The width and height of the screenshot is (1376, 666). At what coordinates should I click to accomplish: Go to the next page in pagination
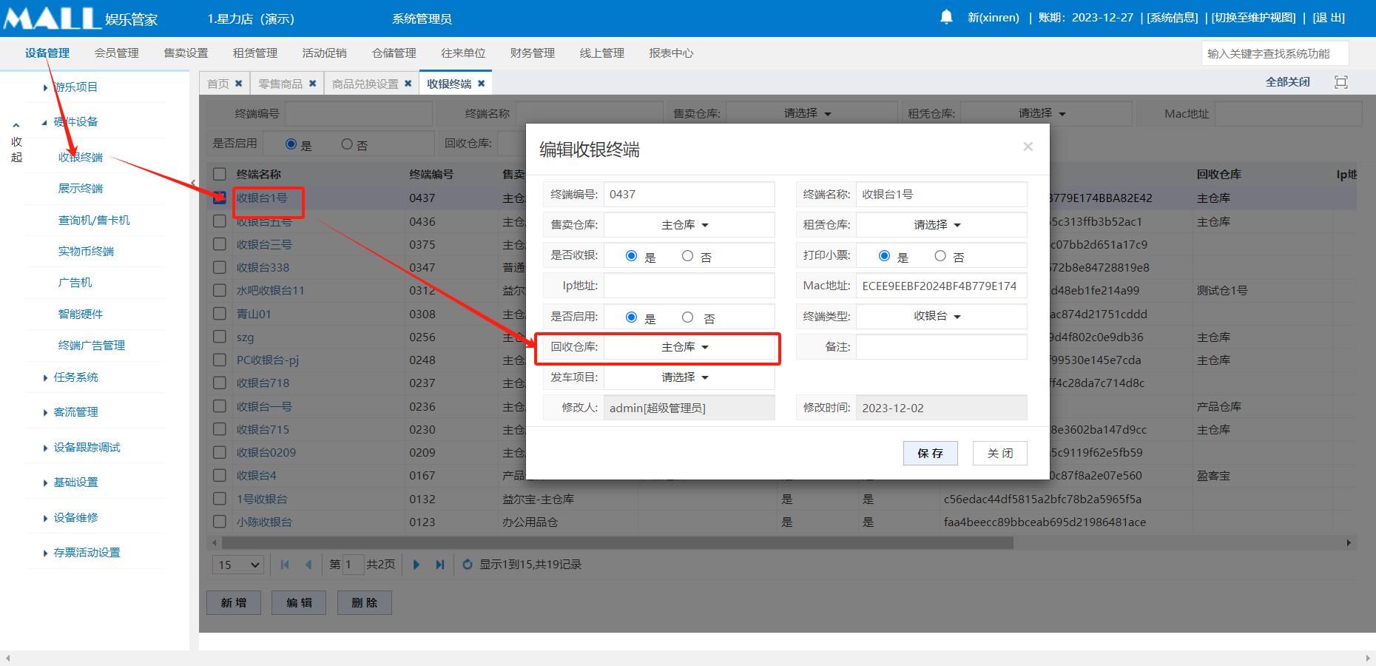(416, 565)
